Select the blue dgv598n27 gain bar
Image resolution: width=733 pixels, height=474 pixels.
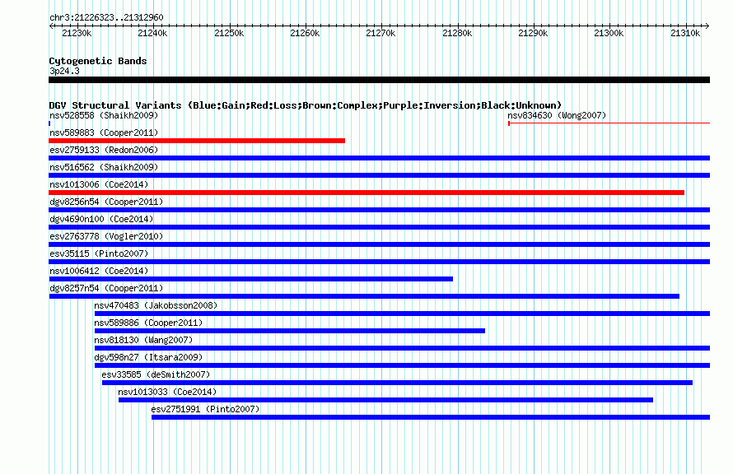[x=402, y=365]
